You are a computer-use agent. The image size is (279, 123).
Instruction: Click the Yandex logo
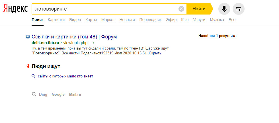coord(15,8)
